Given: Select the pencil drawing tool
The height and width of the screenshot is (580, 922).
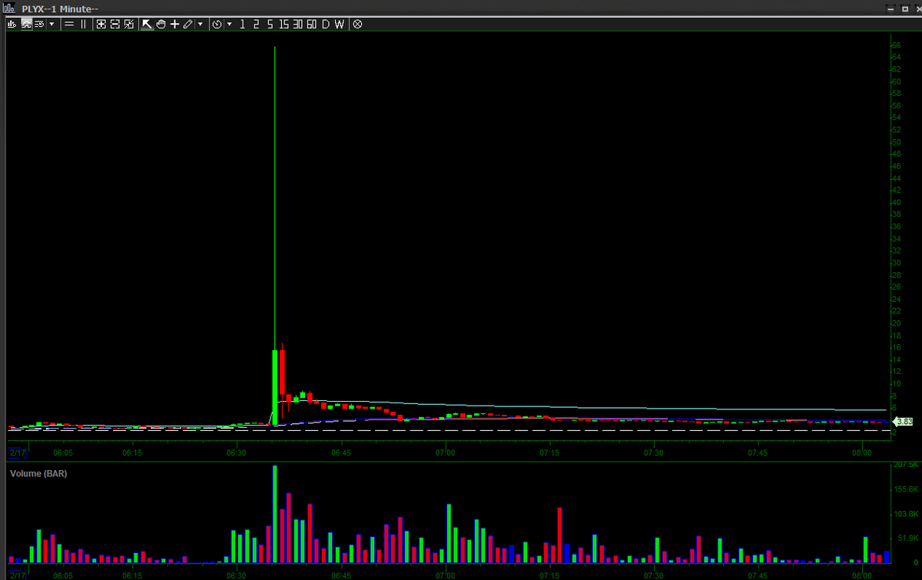Looking at the screenshot, I should tap(187, 24).
